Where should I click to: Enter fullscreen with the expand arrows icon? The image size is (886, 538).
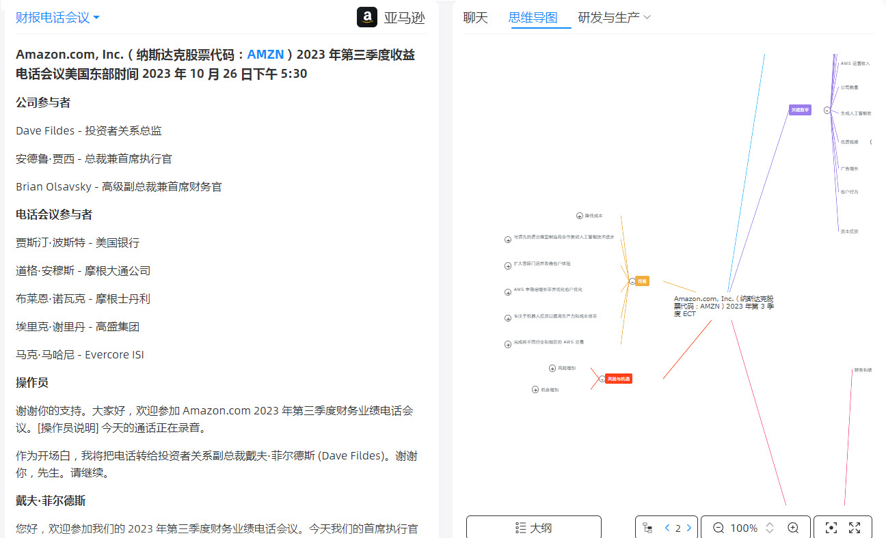855,528
